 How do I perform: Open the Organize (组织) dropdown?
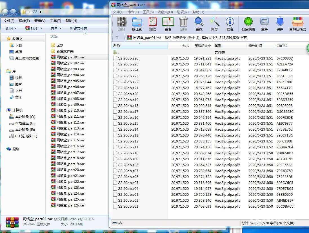click(x=11, y=28)
